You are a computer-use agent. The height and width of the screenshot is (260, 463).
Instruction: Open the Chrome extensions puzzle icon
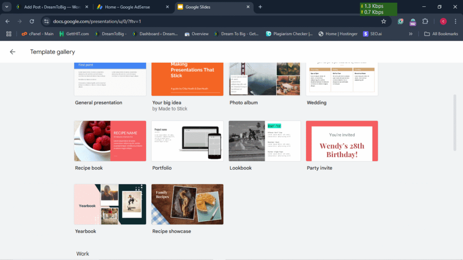[x=425, y=21]
